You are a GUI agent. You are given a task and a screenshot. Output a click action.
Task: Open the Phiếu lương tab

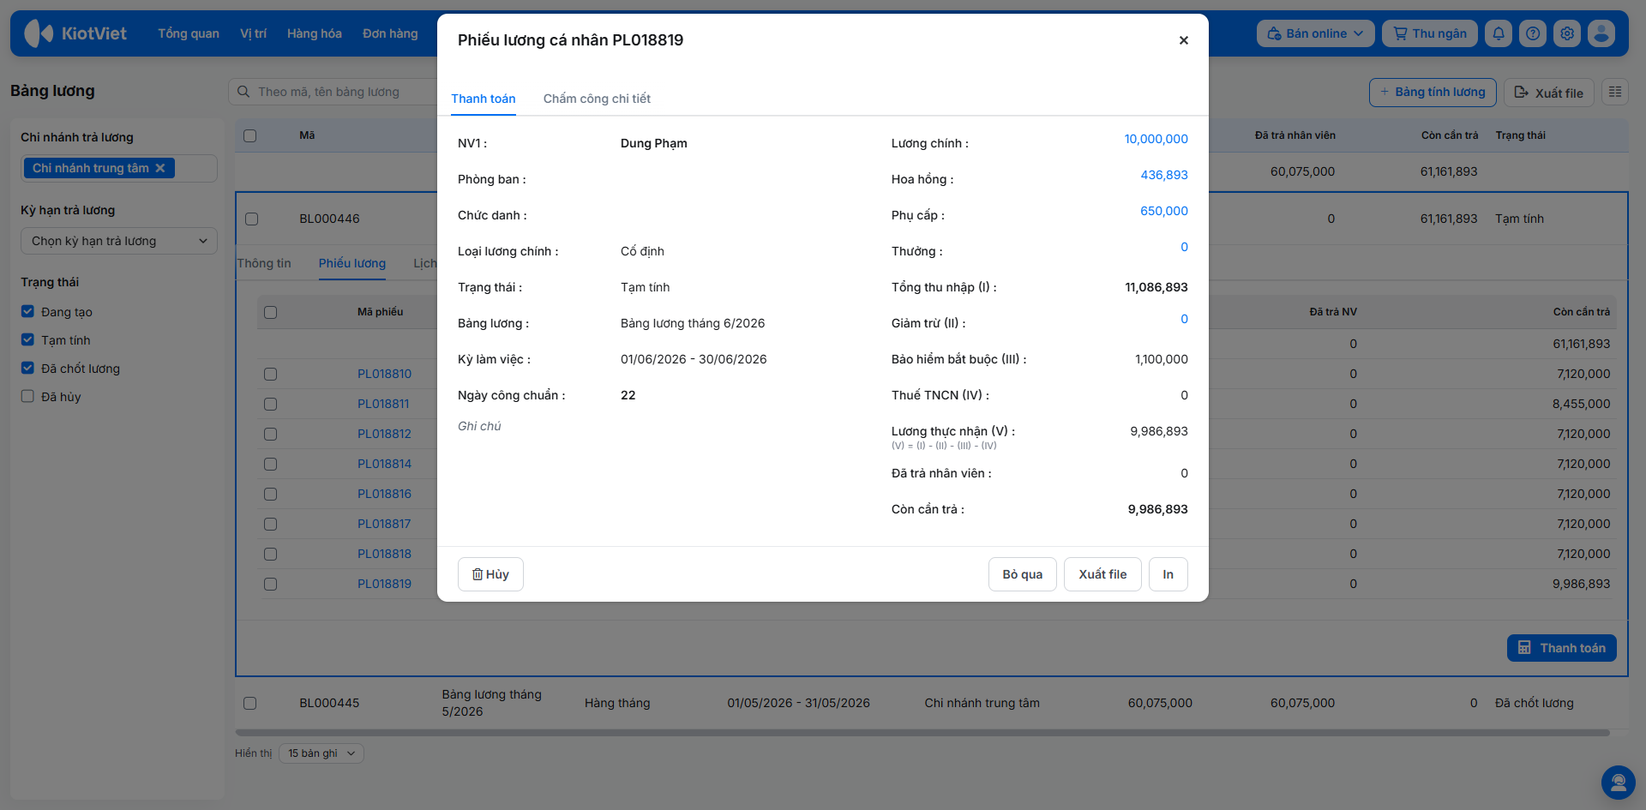[x=352, y=263]
